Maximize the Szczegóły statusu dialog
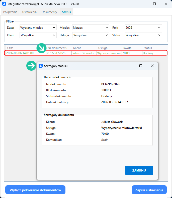 (x=141, y=66)
